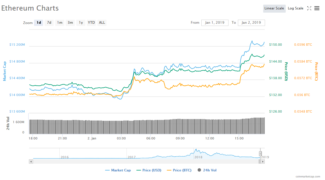Zoom chart to 1m
Viewport: 325px width, 180px height.
click(x=60, y=23)
